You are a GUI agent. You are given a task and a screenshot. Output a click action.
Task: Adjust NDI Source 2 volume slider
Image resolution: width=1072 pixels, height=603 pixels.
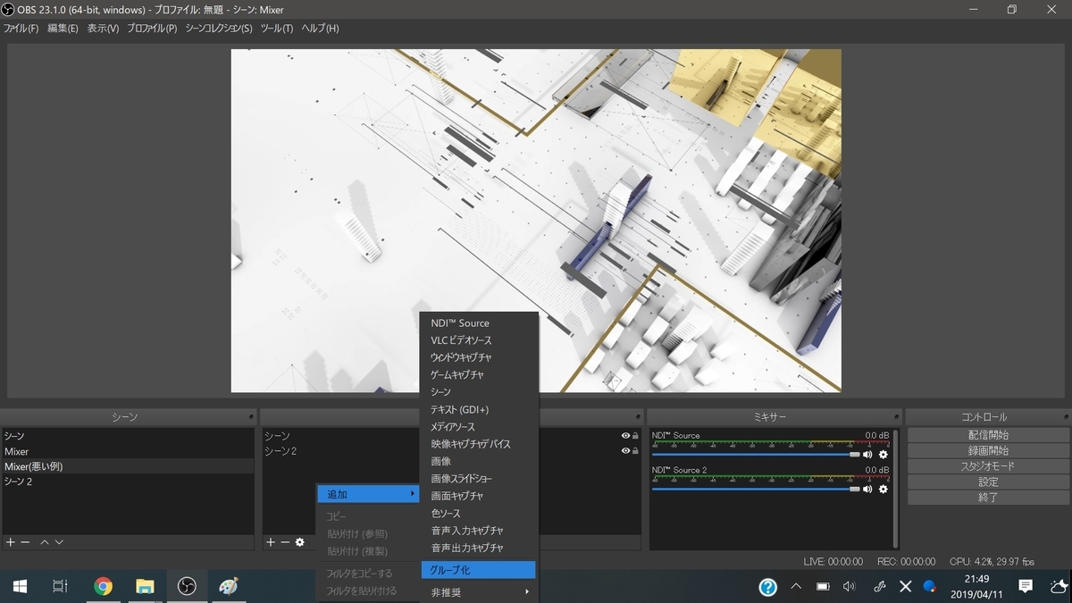click(x=756, y=489)
